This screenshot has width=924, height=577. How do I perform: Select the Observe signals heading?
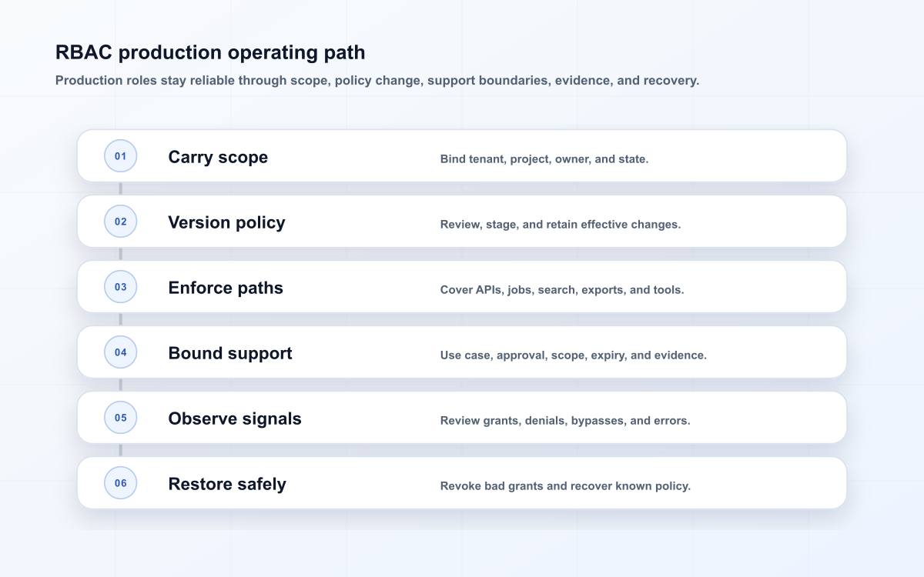click(235, 419)
